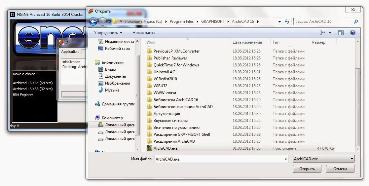Click the Имя файла input field
The width and height of the screenshot is (369, 186).
tap(219, 159)
